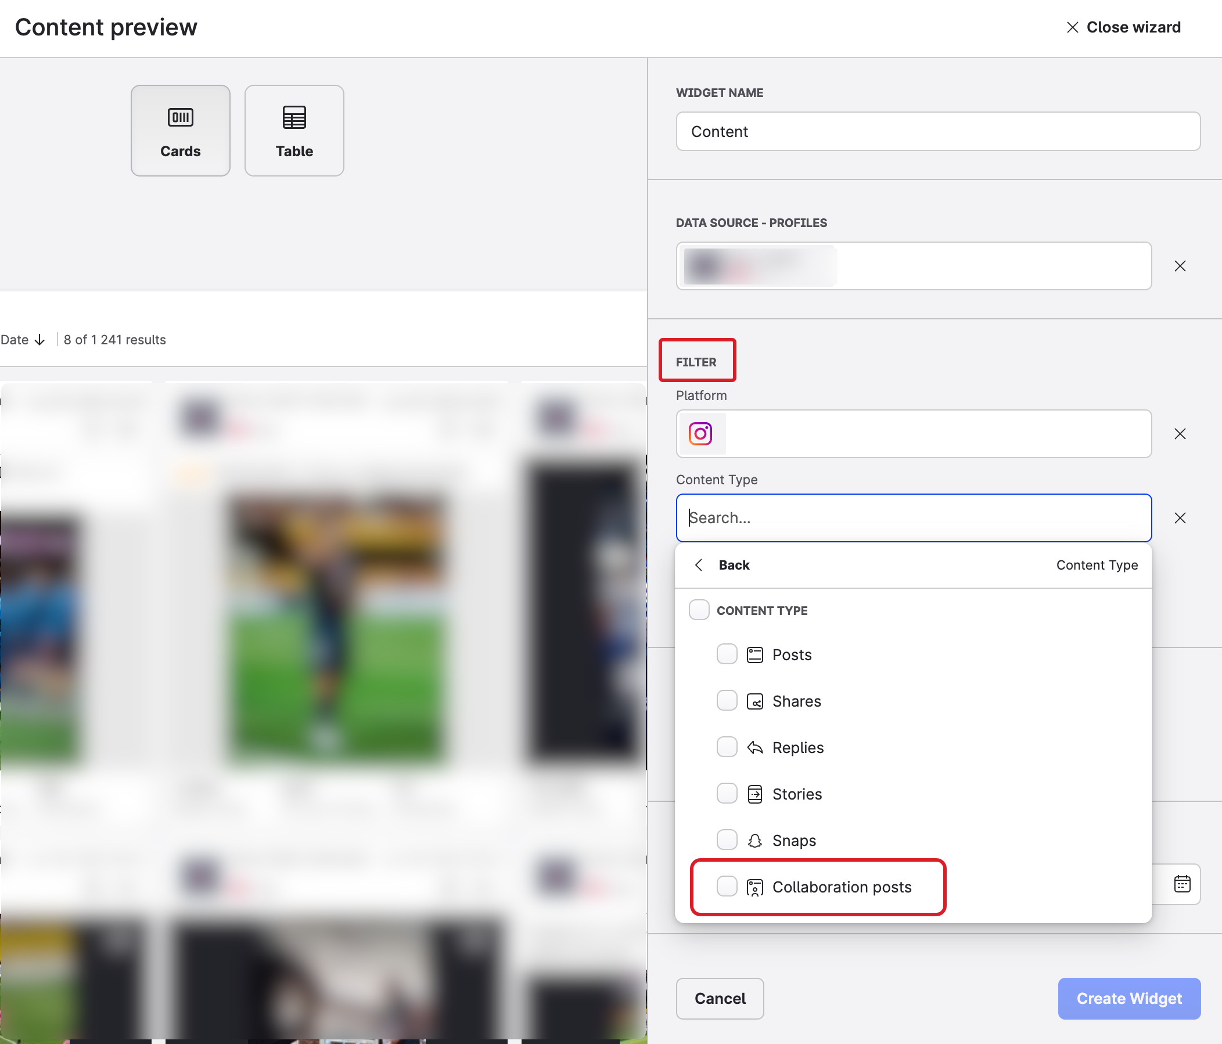
Task: Choose the Replies option
Action: tap(797, 747)
